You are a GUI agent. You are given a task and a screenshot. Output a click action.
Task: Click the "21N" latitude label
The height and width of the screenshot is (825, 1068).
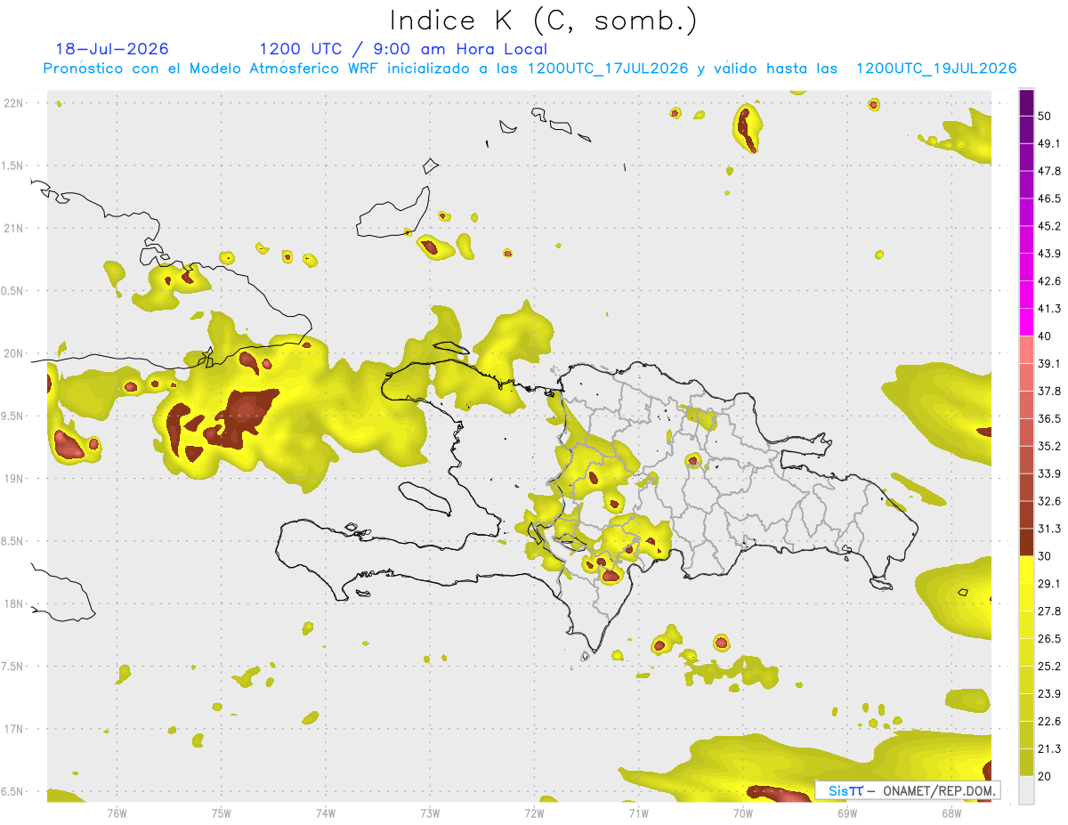coord(14,229)
